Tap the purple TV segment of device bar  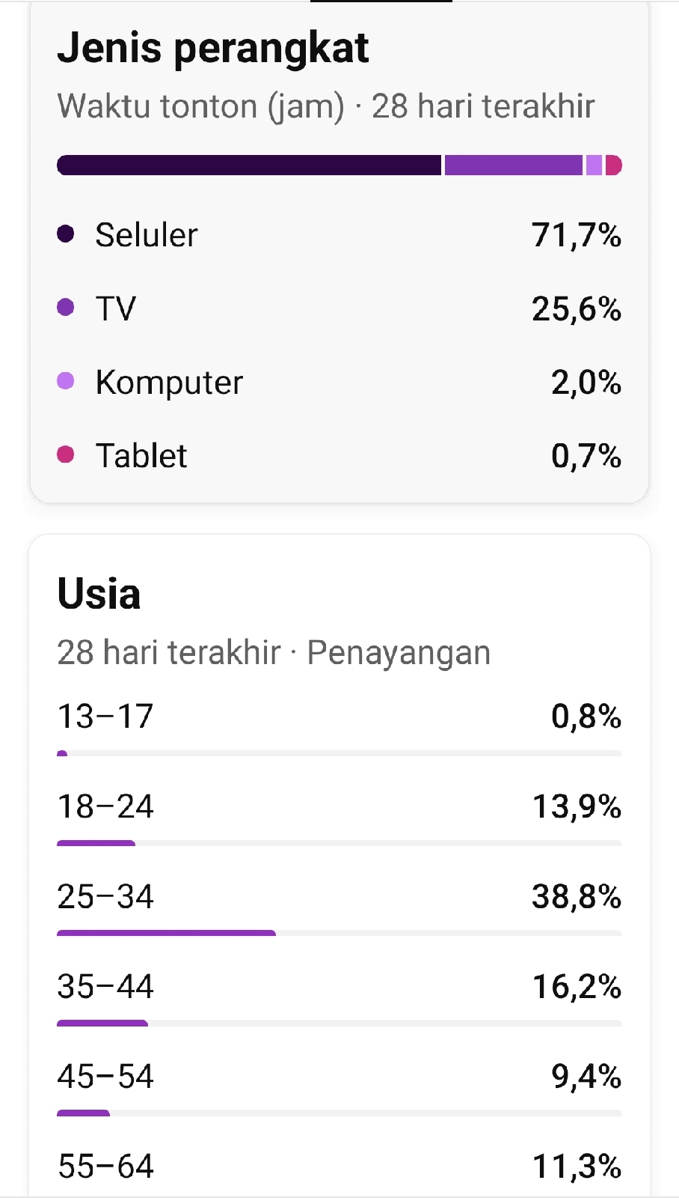pos(514,165)
